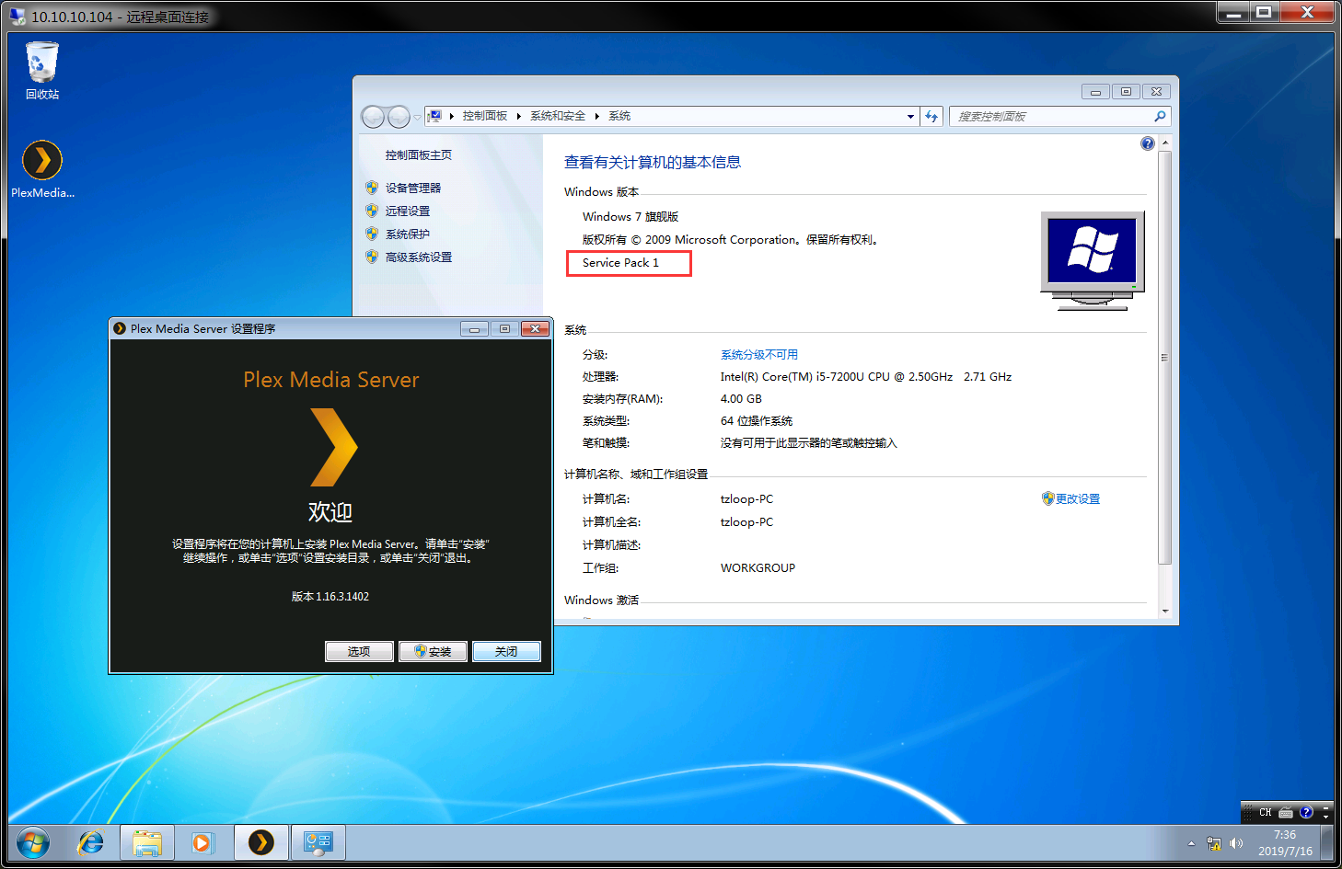
Task: Click the Service Pack 1 text
Action: (x=620, y=263)
